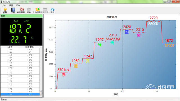Select table row 167
180x101 pixels.
(20, 60)
